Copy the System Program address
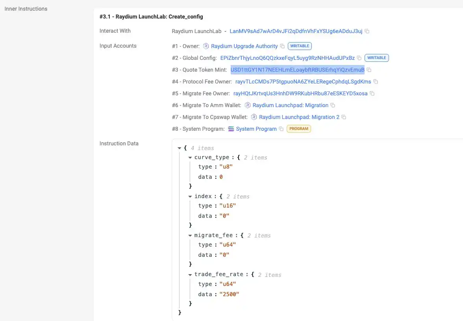The image size is (463, 321). 281,129
